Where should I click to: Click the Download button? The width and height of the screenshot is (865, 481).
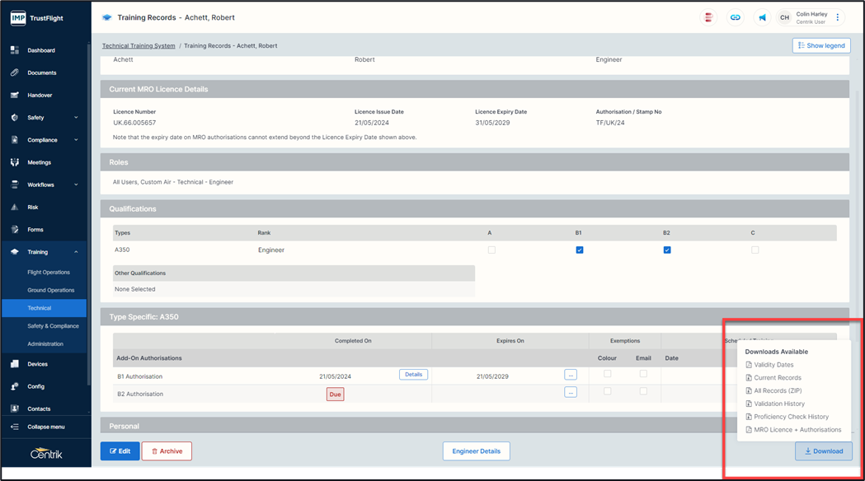[824, 451]
